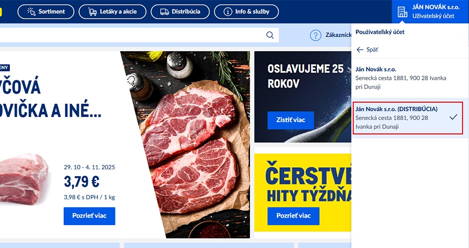This screenshot has width=469, height=248.
Task: Click the Sortiment pointer icon
Action: click(31, 11)
